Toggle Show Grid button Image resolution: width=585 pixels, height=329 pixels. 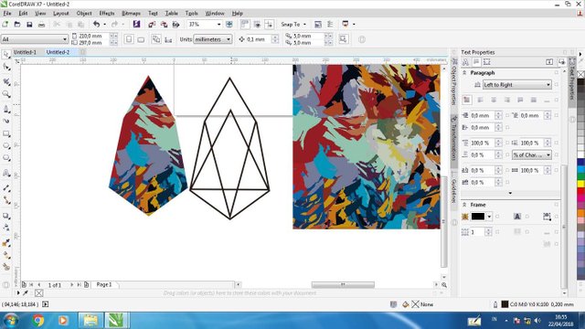[257, 25]
